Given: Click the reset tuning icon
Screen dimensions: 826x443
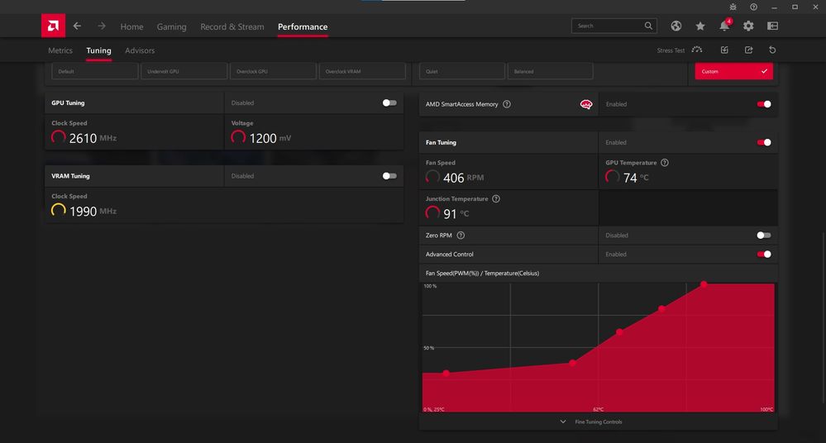Looking at the screenshot, I should click(x=772, y=50).
